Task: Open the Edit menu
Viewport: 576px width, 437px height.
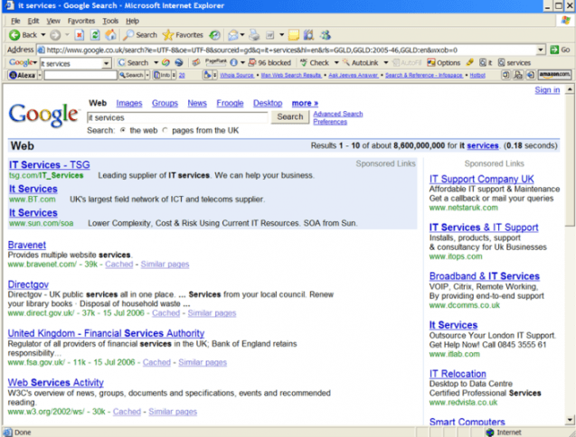Action: 33,21
